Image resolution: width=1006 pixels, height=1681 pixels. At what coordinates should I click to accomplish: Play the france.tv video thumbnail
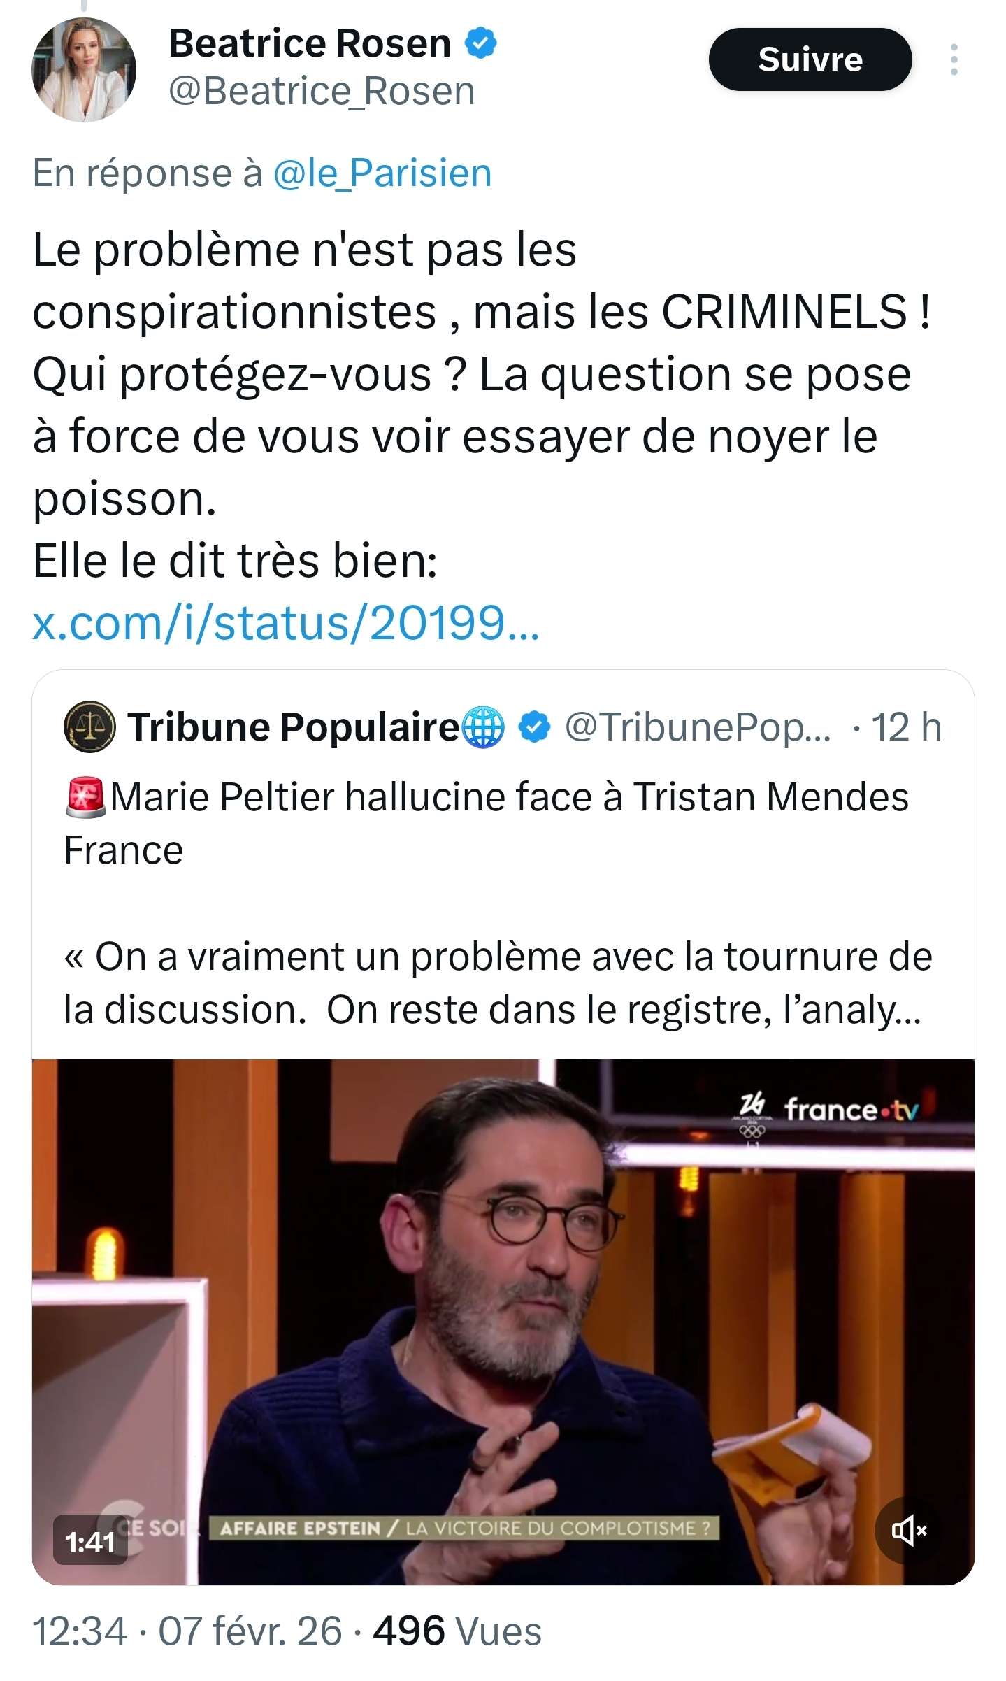pos(503,1322)
